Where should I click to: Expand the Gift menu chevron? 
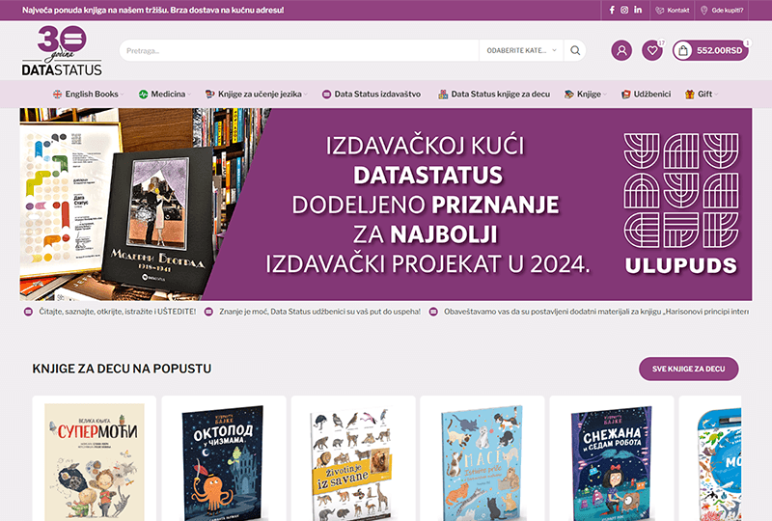tap(716, 94)
